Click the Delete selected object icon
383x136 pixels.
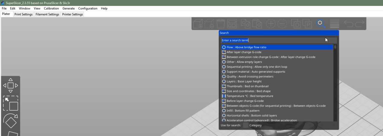click(209, 24)
